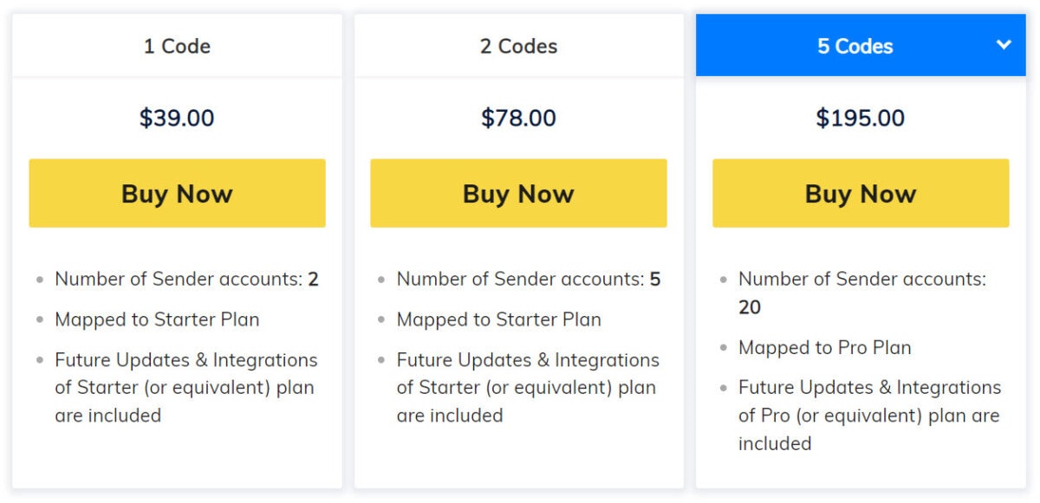
Task: Open the 1 Code plan selector
Action: coord(177,46)
